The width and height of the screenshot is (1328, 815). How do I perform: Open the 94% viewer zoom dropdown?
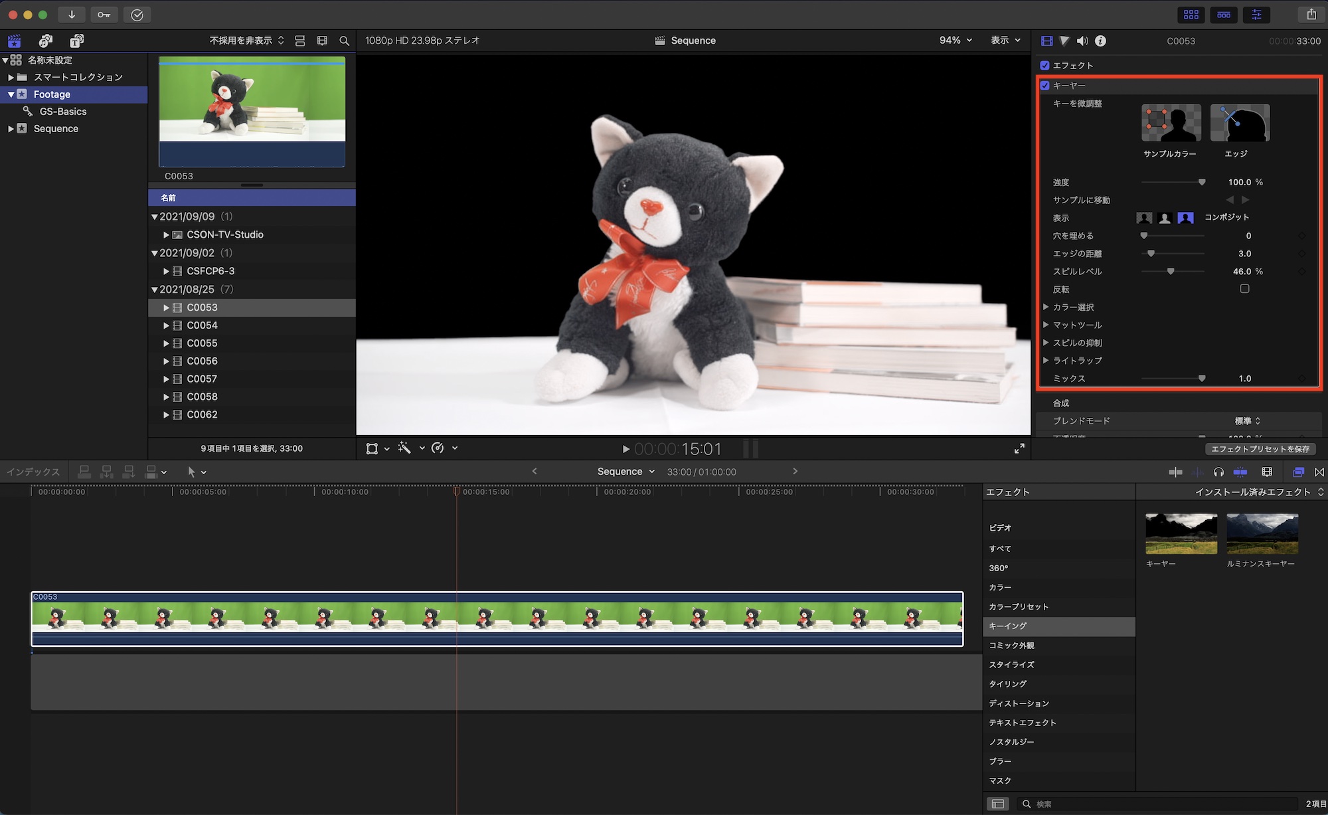pos(955,41)
